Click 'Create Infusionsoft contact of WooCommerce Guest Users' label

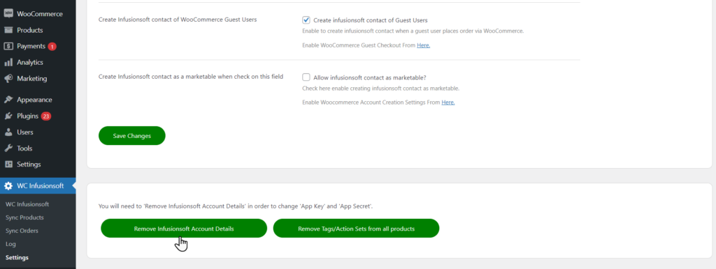click(x=178, y=20)
